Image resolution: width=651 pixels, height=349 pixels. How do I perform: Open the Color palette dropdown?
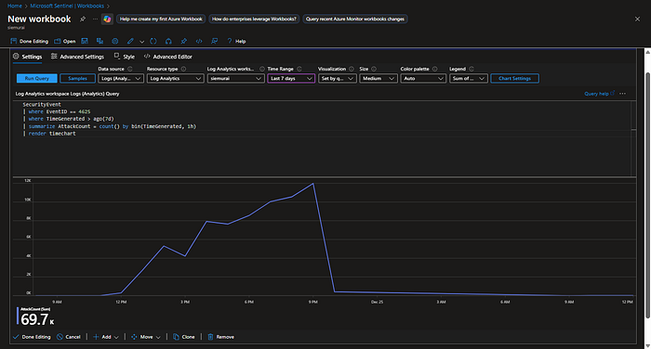[423, 78]
